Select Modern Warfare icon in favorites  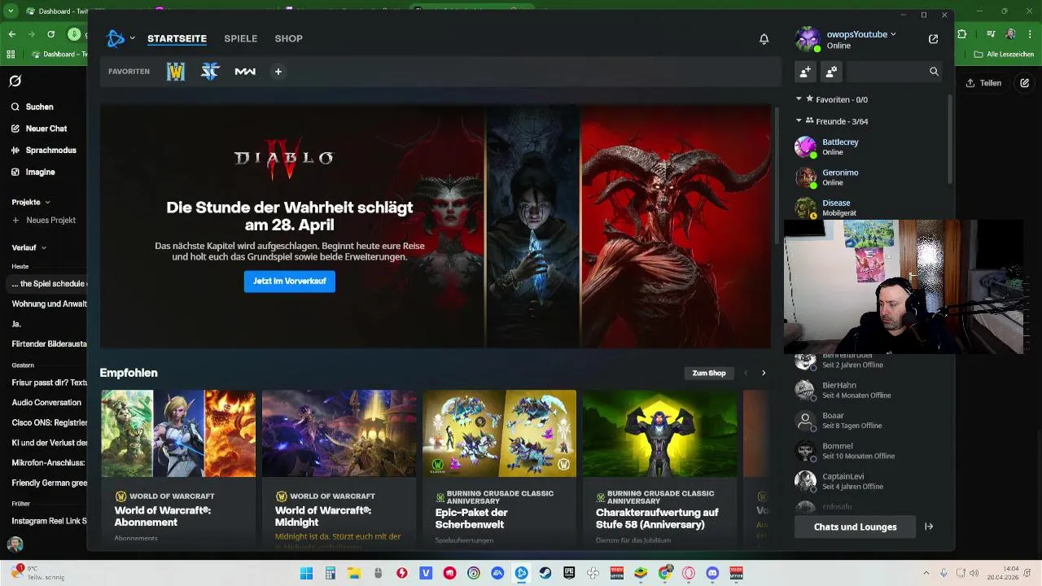245,72
